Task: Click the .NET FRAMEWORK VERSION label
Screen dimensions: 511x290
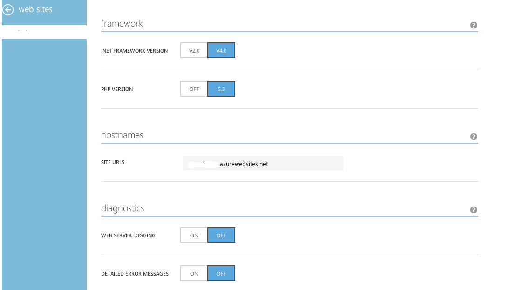Action: [x=134, y=51]
